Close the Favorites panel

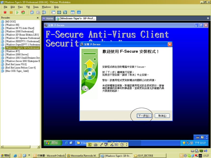pos(38,18)
